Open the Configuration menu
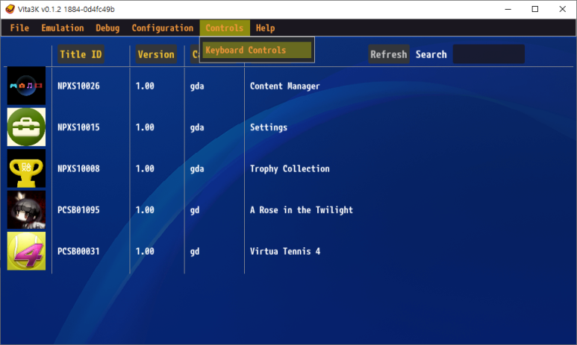The height and width of the screenshot is (345, 577). click(x=162, y=28)
